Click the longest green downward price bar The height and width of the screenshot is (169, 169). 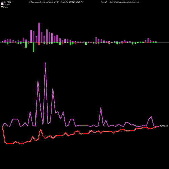point(34,47)
